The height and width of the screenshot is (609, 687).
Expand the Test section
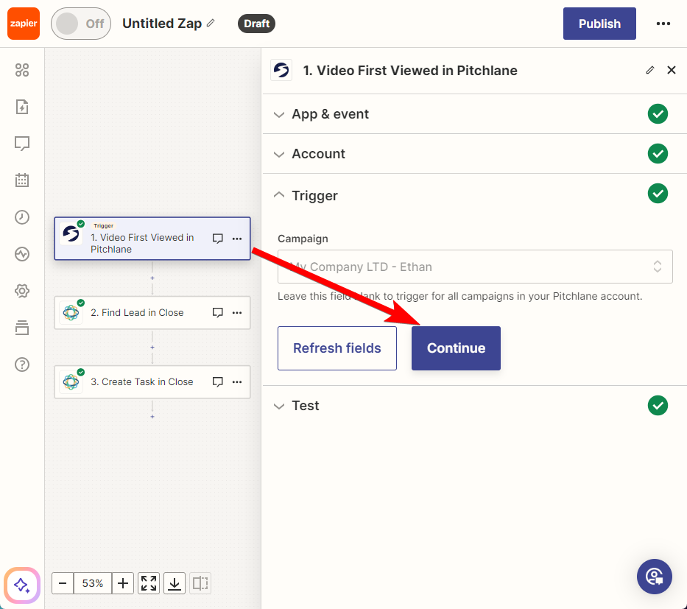474,406
